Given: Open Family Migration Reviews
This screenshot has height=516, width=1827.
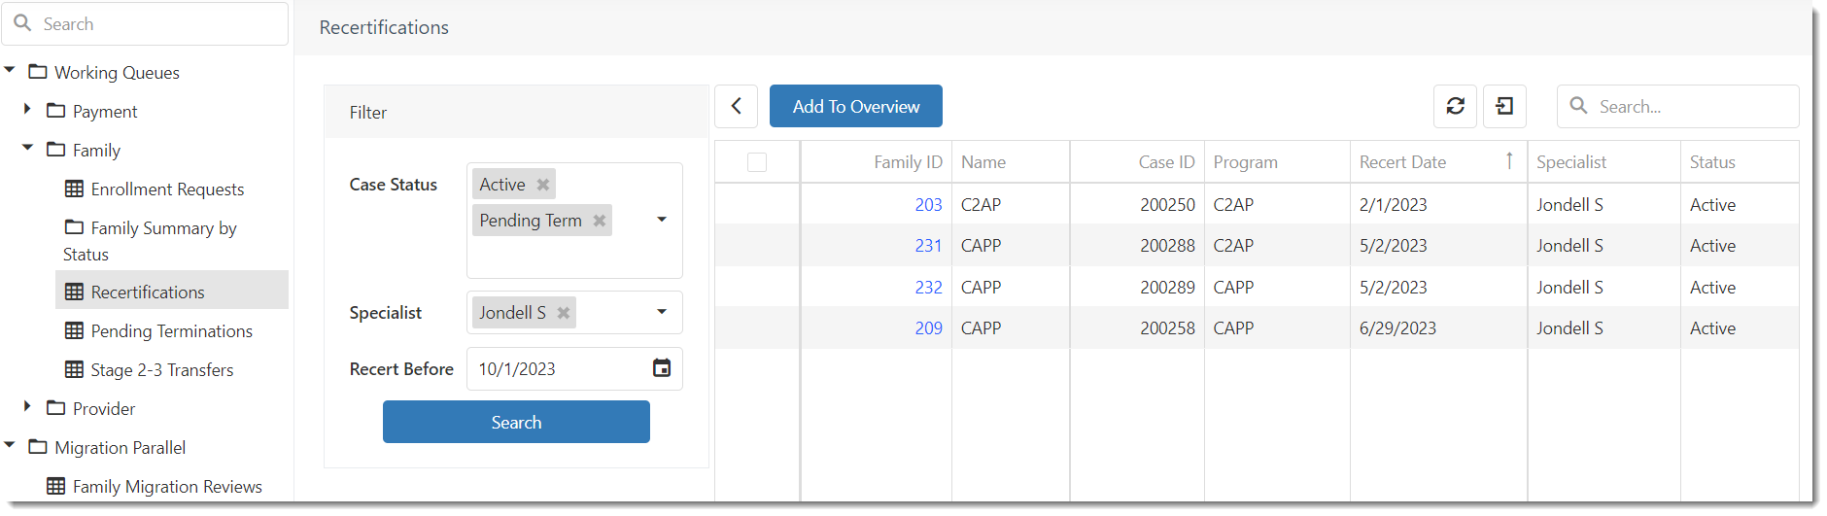Looking at the screenshot, I should coord(167,487).
